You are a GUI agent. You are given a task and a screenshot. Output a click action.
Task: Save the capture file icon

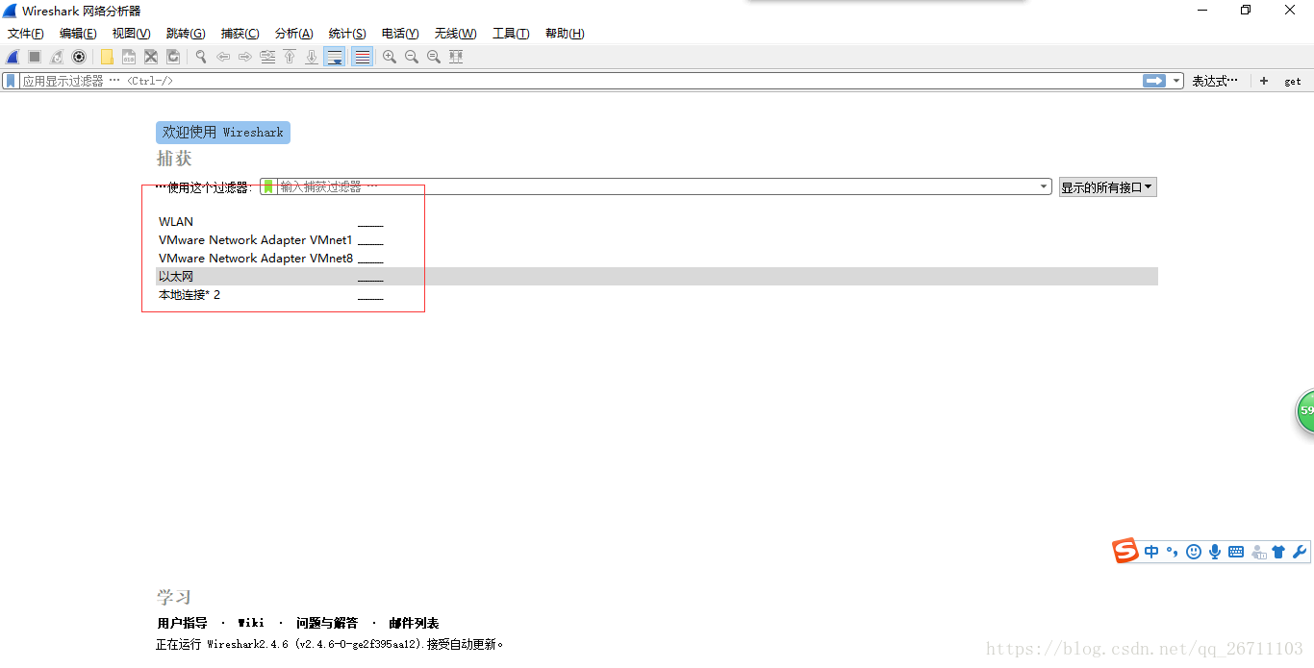(x=129, y=57)
